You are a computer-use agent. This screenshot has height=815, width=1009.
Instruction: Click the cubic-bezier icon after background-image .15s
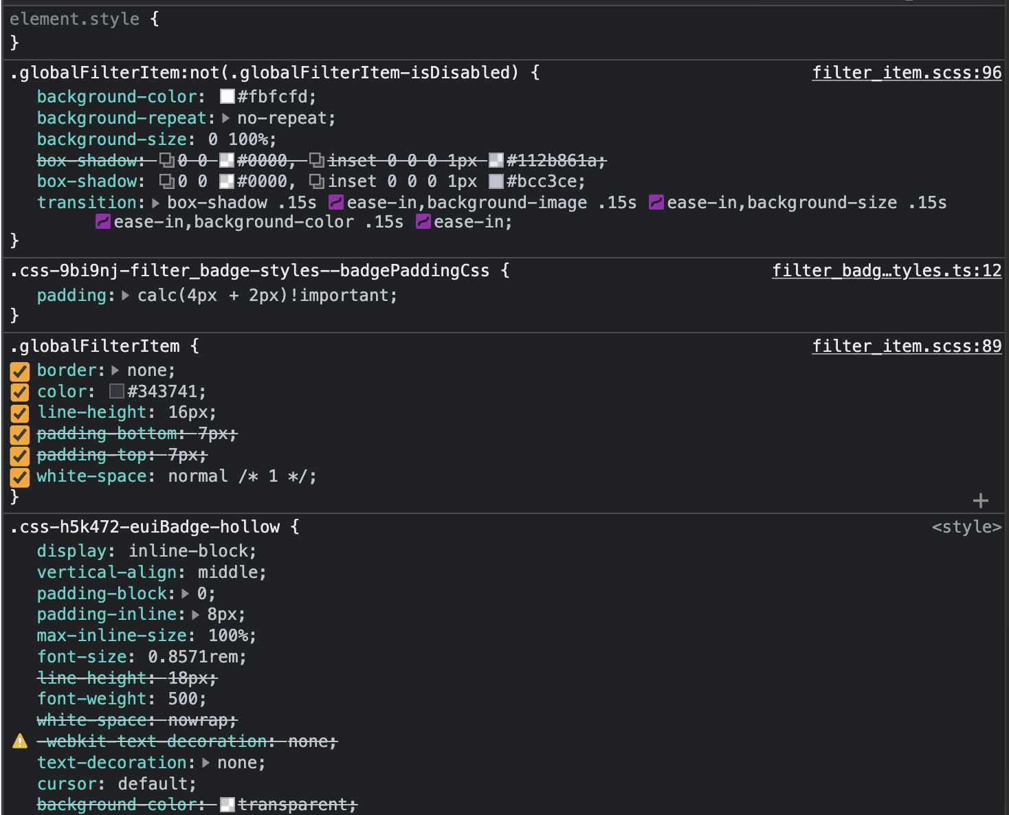click(x=656, y=203)
